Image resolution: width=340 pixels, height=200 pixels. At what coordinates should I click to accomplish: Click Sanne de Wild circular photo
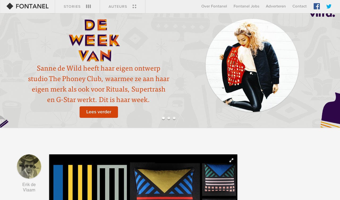pyautogui.click(x=252, y=65)
